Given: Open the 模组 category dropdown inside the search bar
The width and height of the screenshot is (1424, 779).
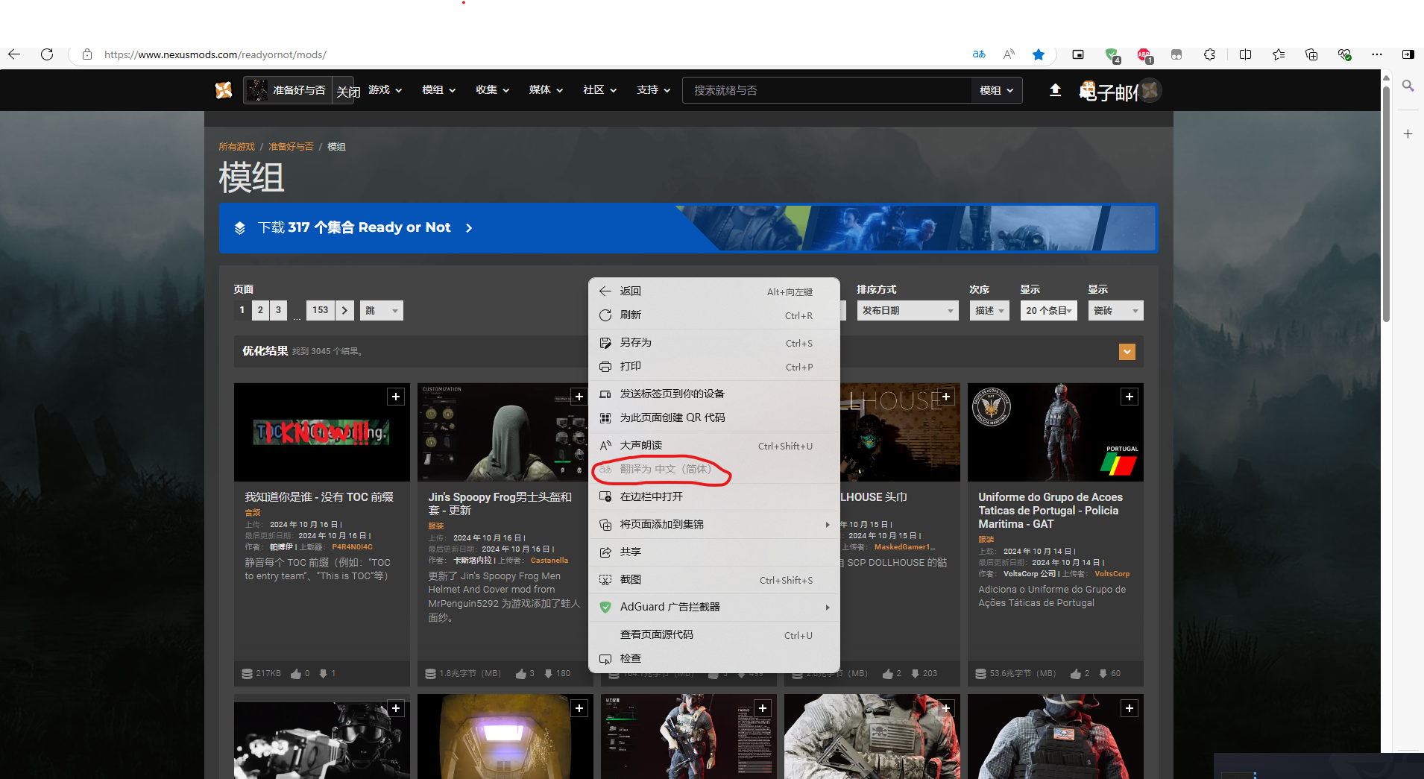Looking at the screenshot, I should 997,90.
